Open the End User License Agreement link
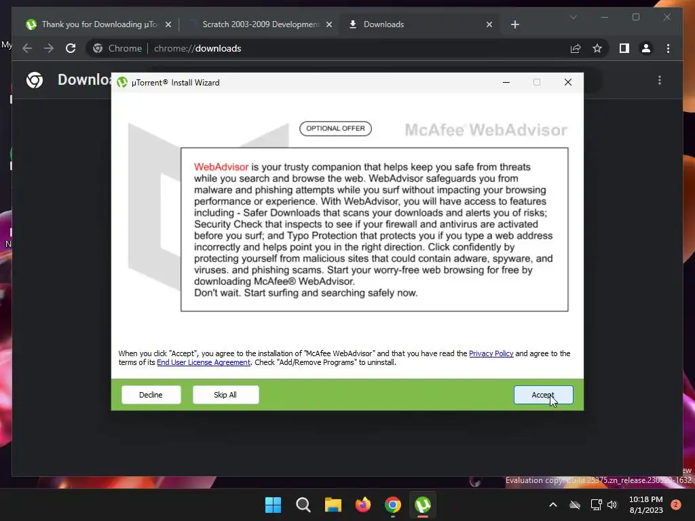Viewport: 695px width, 521px height. (x=204, y=362)
